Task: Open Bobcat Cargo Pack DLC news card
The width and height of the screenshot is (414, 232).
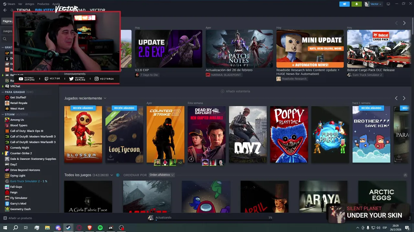Action: (379, 49)
